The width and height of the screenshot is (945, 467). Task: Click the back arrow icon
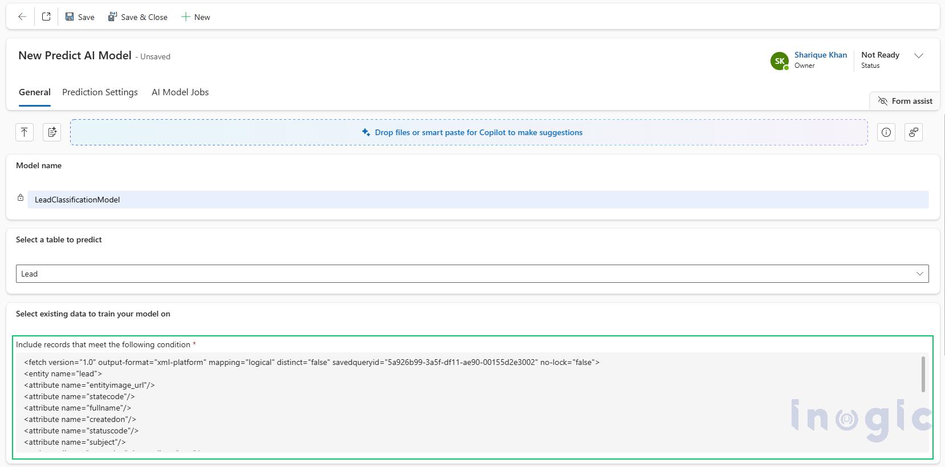(22, 17)
